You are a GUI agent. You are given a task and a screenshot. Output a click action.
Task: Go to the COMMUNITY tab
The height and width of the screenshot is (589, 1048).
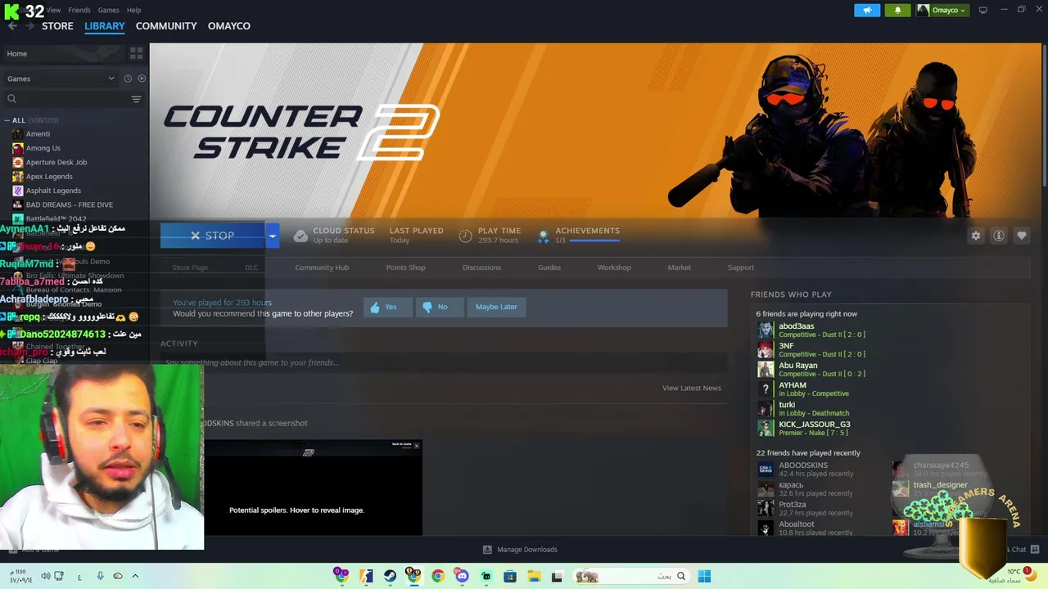pos(166,26)
